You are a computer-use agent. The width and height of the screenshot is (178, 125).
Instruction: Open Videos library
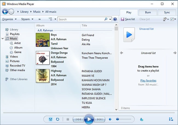[14, 57]
